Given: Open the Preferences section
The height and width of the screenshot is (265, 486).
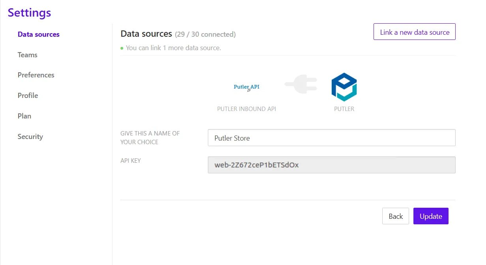Looking at the screenshot, I should 36,75.
